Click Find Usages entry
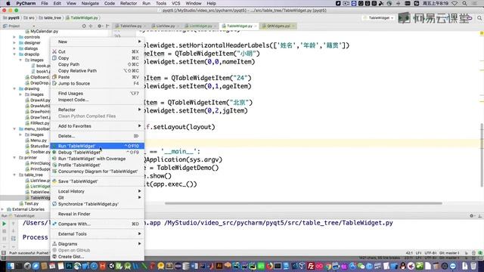Screen dimensions: 484x272 (97, 94)
